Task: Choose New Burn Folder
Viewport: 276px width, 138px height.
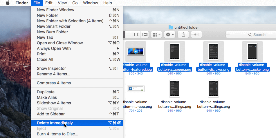Action: [x=77, y=32]
